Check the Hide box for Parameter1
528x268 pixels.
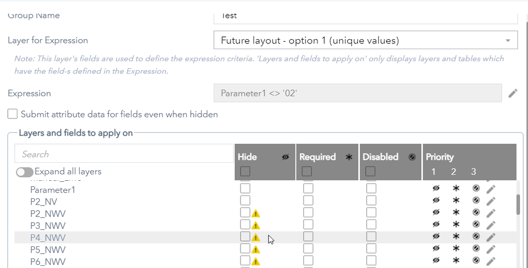coord(245,189)
